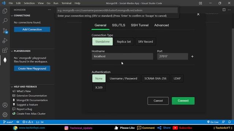This screenshot has height=131, width=234.
Task: Select SCRAM-SHA-256 authentication
Action: [155, 79]
